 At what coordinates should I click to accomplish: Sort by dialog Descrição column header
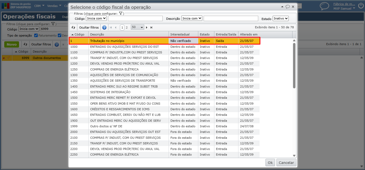point(129,34)
